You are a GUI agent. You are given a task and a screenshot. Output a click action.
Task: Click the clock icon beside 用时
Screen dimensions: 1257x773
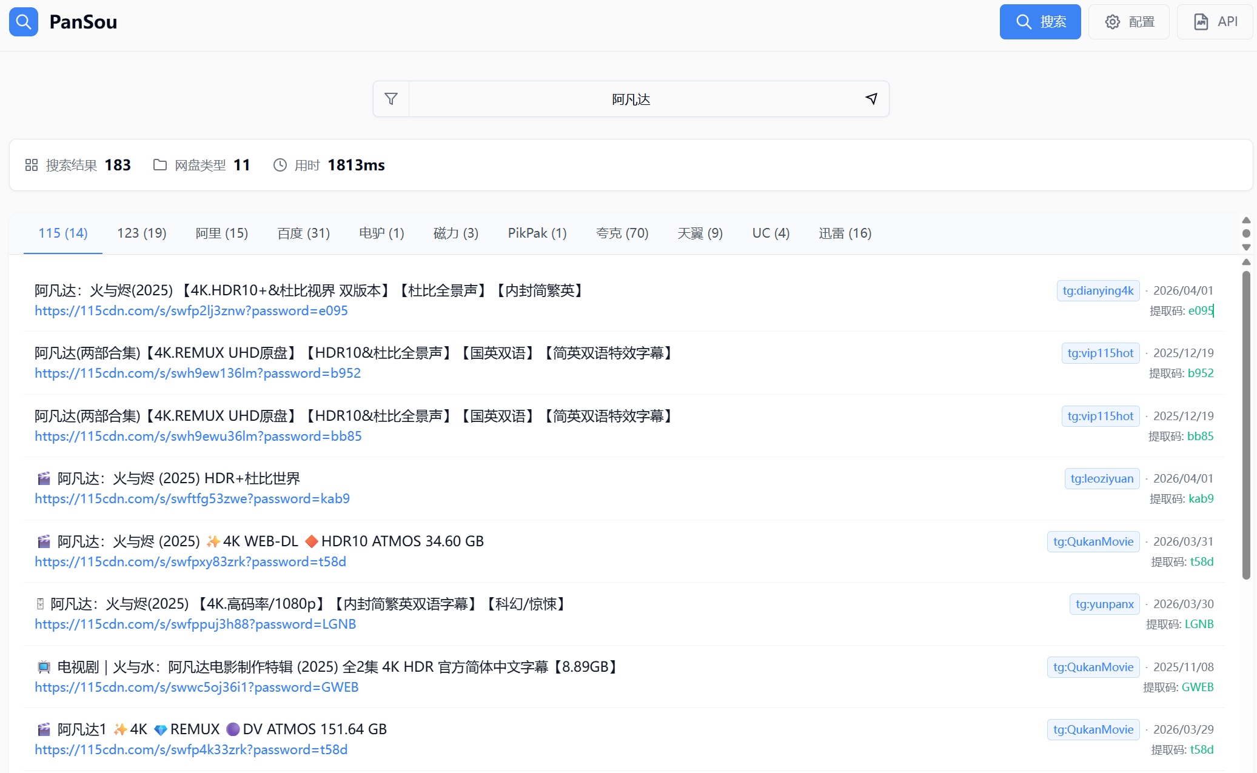(x=280, y=165)
